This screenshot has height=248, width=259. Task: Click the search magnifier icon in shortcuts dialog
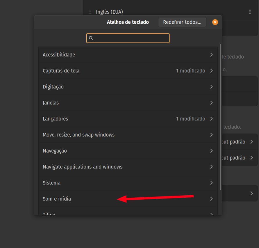coord(91,38)
